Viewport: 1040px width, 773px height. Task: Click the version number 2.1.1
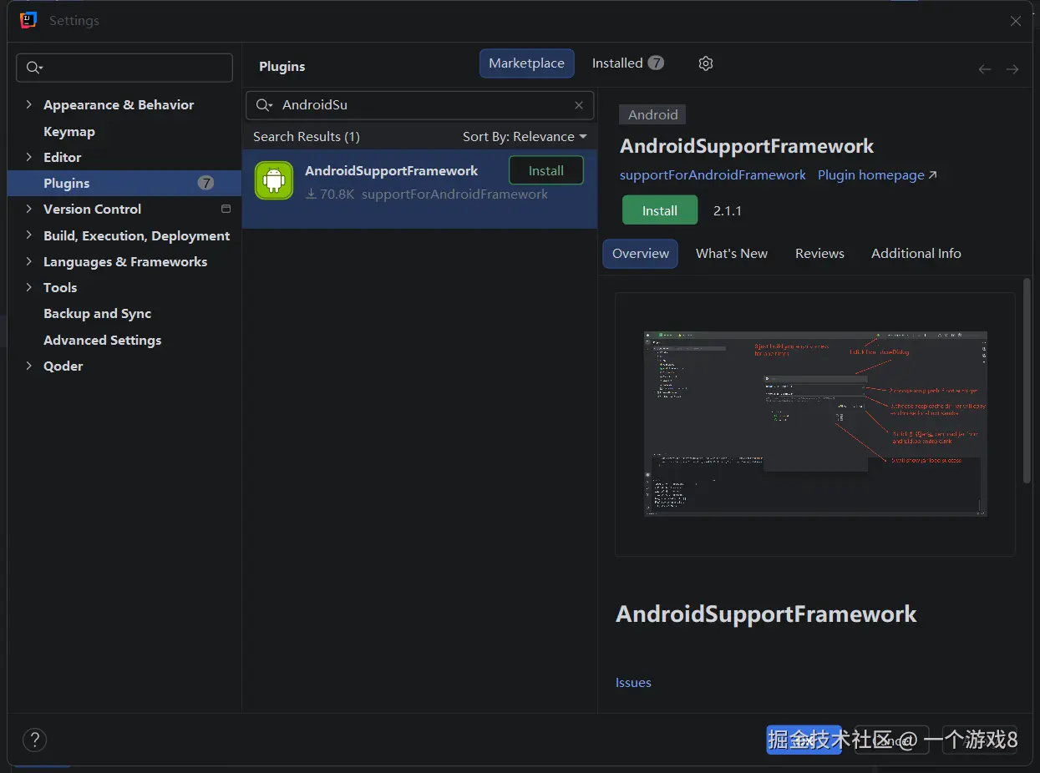coord(728,210)
